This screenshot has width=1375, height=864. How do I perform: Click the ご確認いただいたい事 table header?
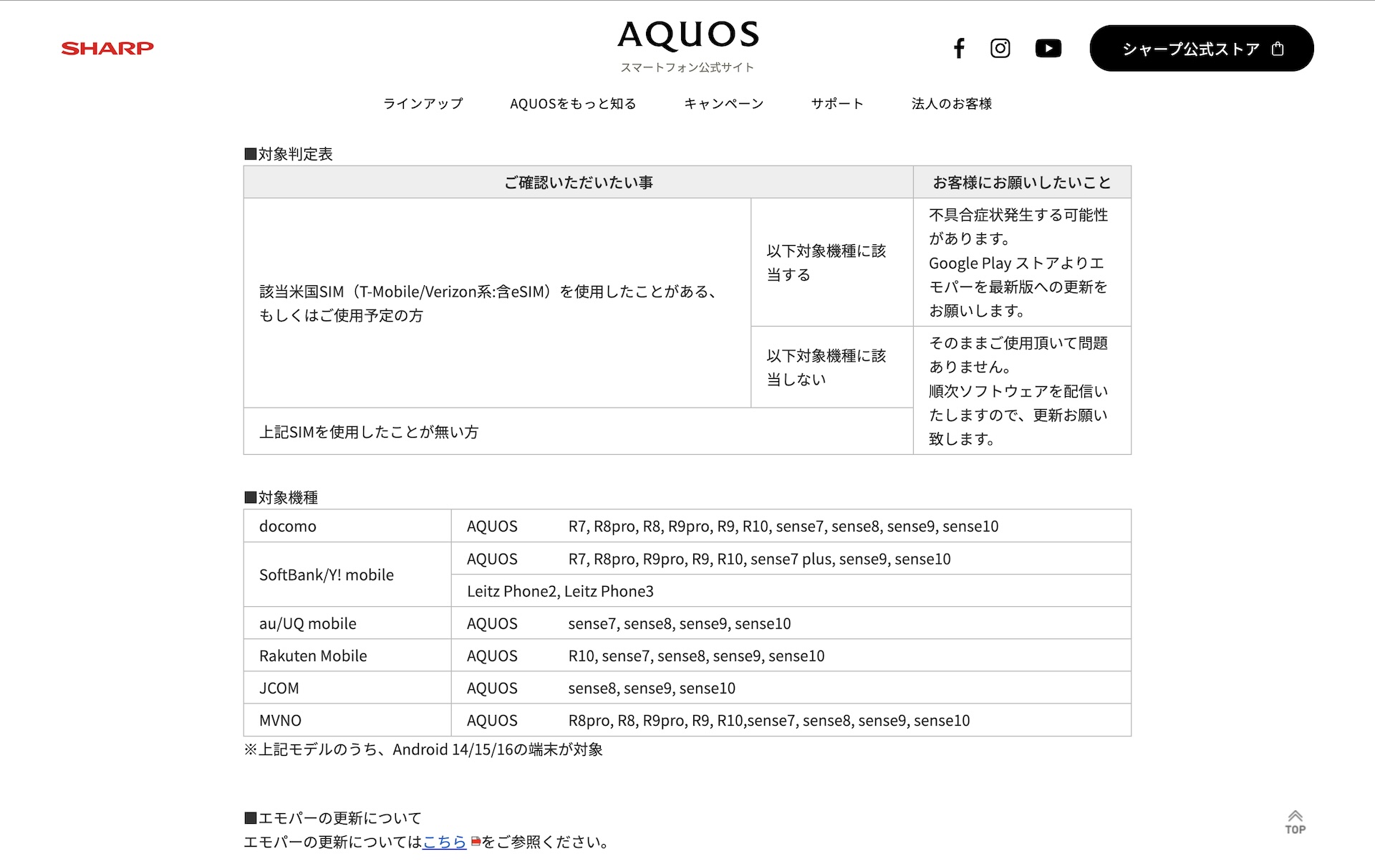tap(578, 183)
